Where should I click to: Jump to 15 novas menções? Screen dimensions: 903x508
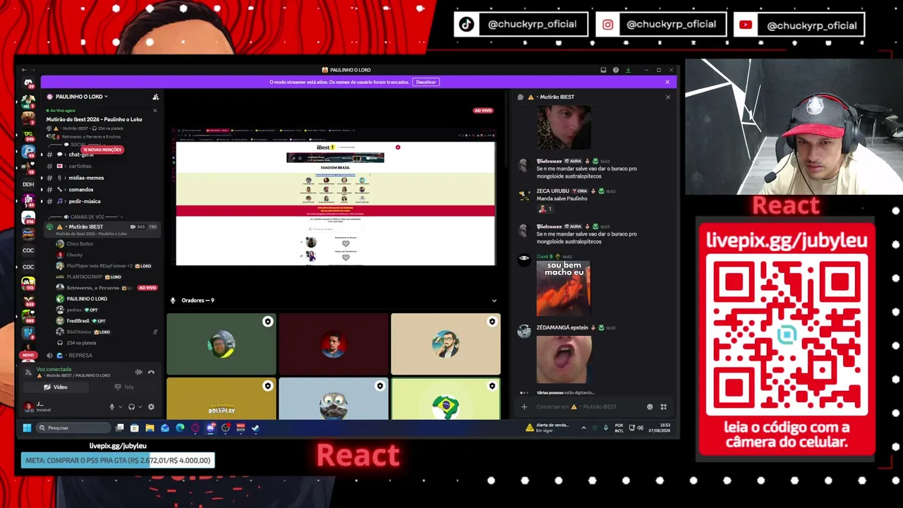(102, 150)
